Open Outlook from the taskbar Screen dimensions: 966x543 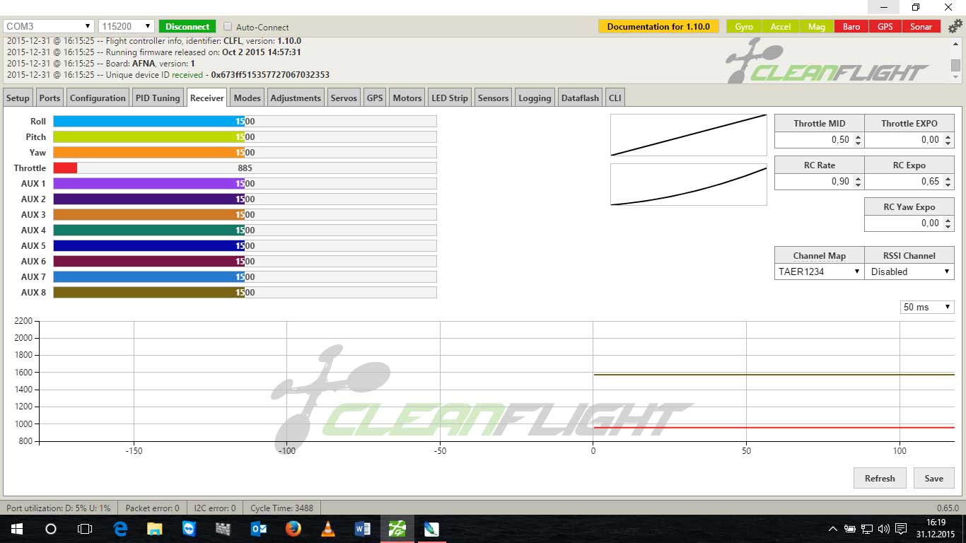click(258, 529)
